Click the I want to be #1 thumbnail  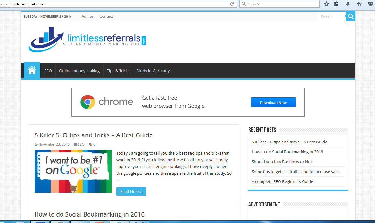click(73, 171)
